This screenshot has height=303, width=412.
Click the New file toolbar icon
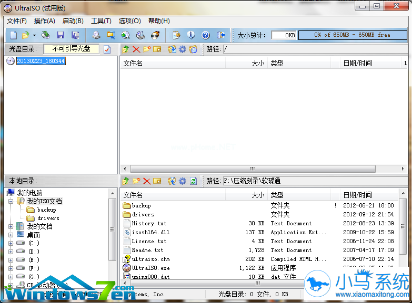[x=13, y=35]
